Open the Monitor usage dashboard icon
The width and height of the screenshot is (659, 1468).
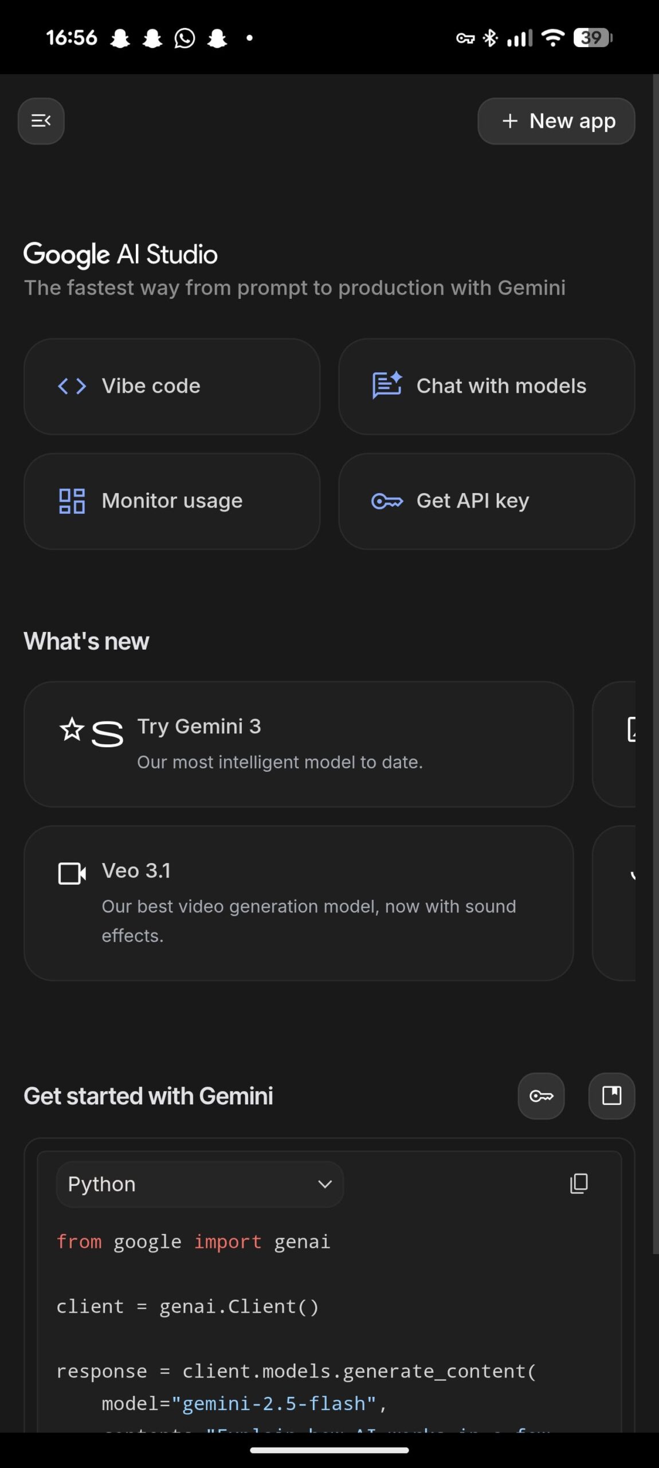click(72, 501)
